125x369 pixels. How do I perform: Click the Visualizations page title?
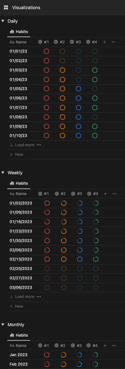pos(26,8)
